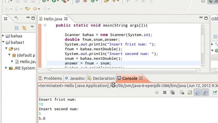Collapse all in Package Explorer

[x=17, y=28]
